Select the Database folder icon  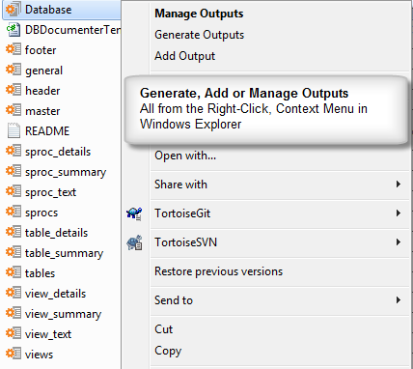point(14,10)
